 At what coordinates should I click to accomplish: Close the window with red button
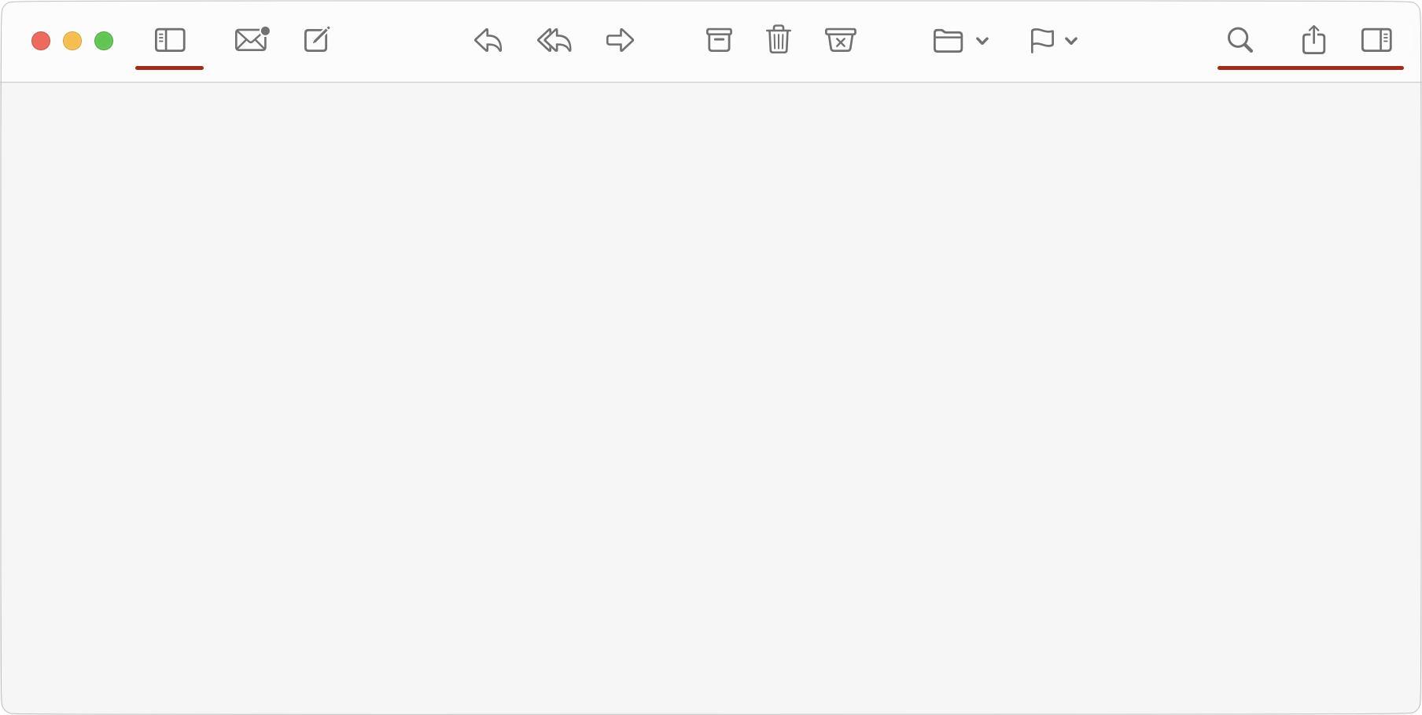click(41, 41)
